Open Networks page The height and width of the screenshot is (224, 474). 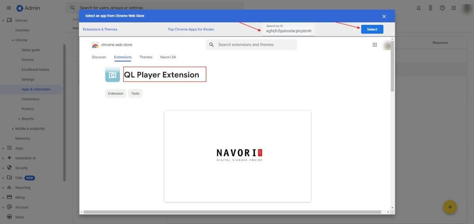pyautogui.click(x=23, y=139)
